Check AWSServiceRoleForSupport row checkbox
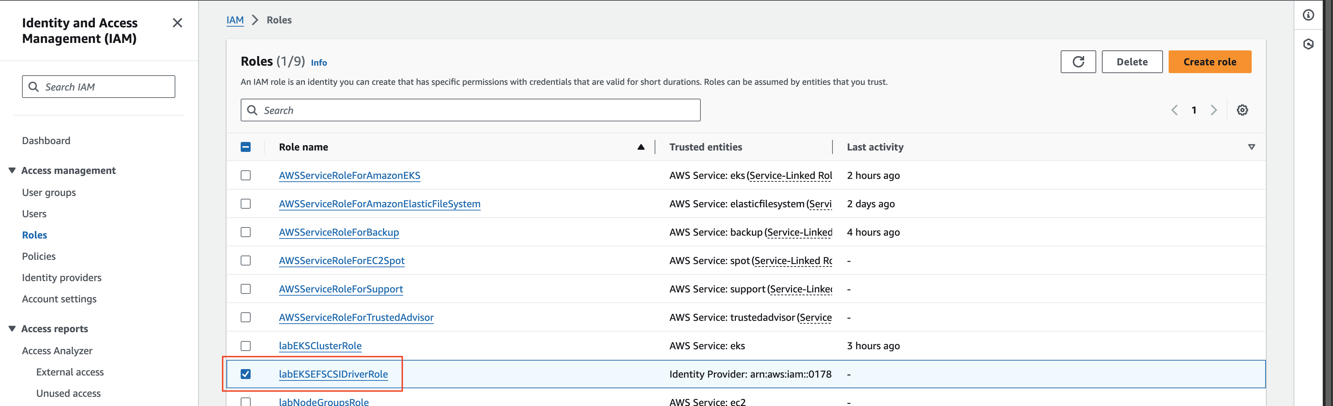This screenshot has height=406, width=1333. (x=246, y=289)
